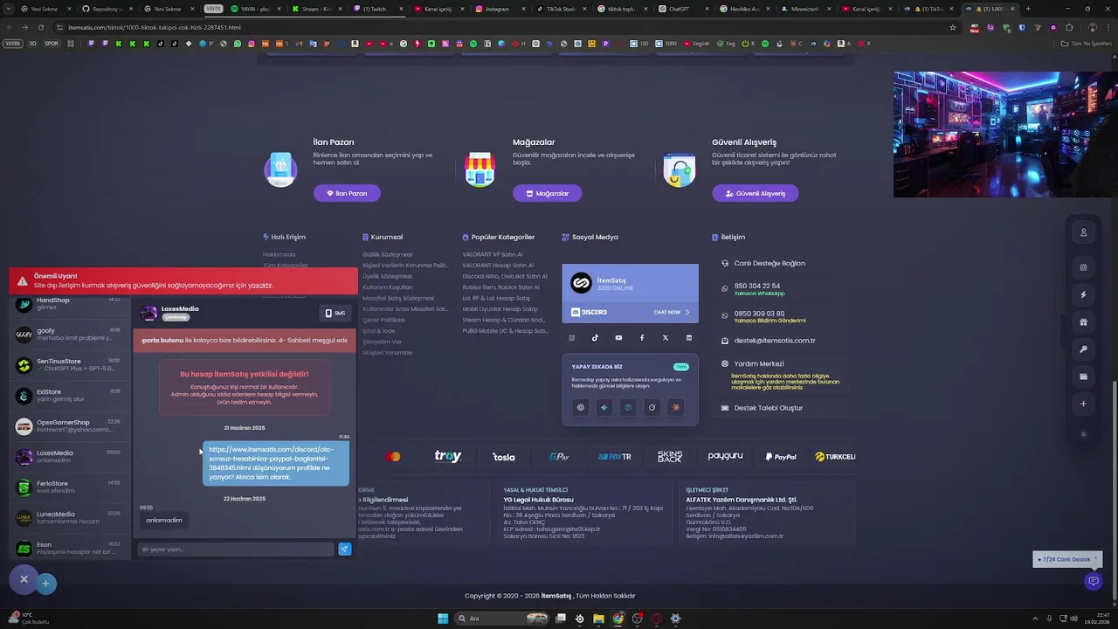Open the SenTinusStore conversation
This screenshot has height=629, width=1118.
click(x=70, y=364)
